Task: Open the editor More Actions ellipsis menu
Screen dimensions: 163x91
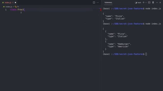Action: pos(98,3)
